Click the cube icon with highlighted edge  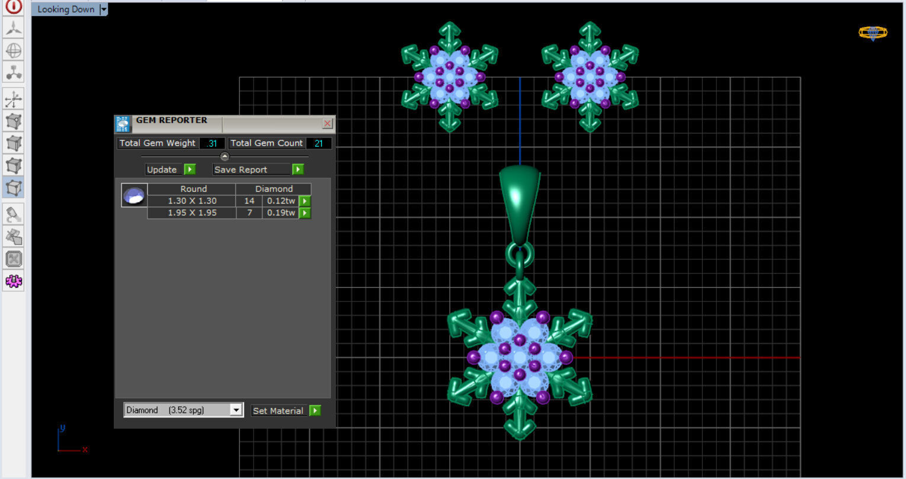tap(14, 143)
